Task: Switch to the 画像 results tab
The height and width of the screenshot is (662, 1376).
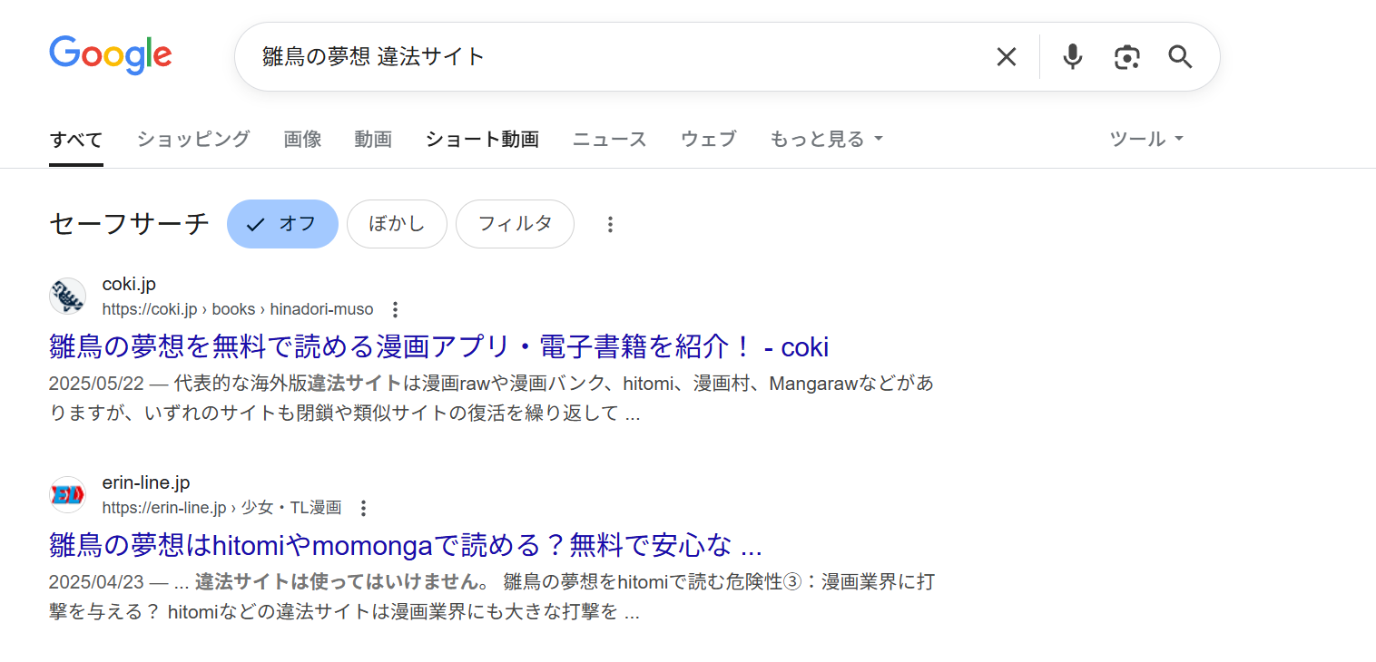Action: [302, 139]
